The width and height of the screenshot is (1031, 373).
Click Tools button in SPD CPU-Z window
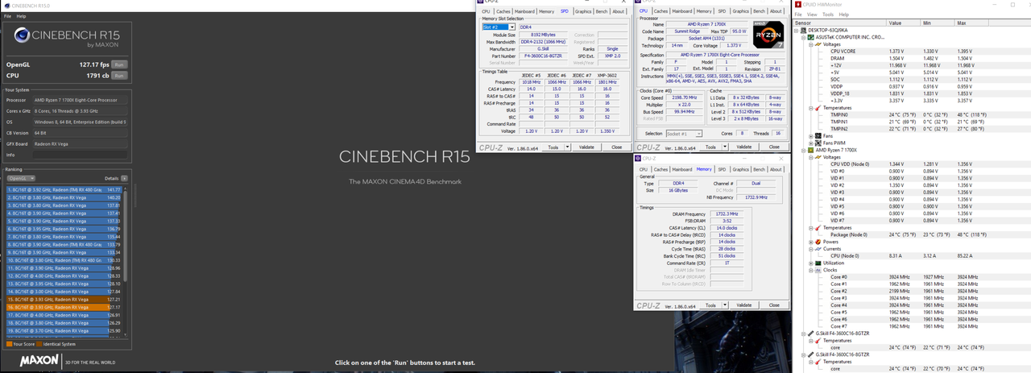click(x=553, y=147)
